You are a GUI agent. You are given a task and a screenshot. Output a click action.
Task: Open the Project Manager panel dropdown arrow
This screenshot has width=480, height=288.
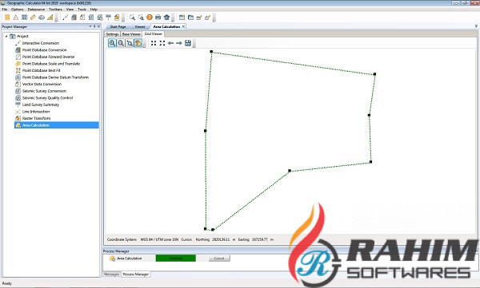pyautogui.click(x=90, y=26)
